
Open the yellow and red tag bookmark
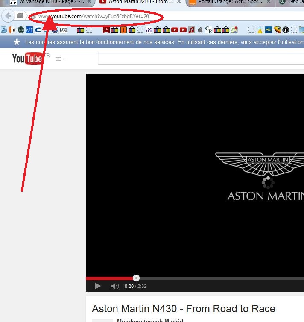point(277,30)
